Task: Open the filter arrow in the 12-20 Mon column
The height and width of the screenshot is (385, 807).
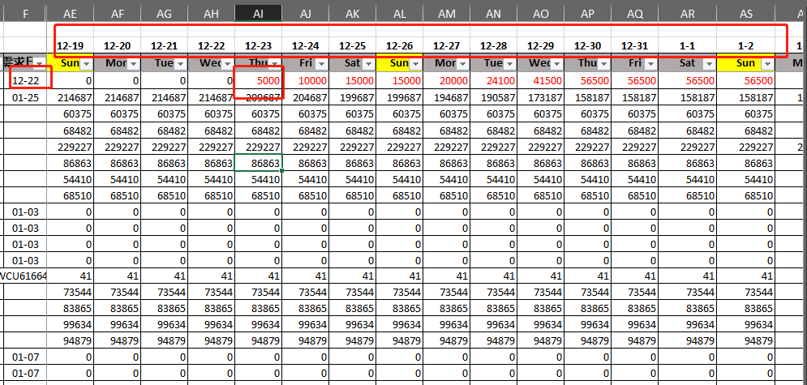Action: coord(133,63)
